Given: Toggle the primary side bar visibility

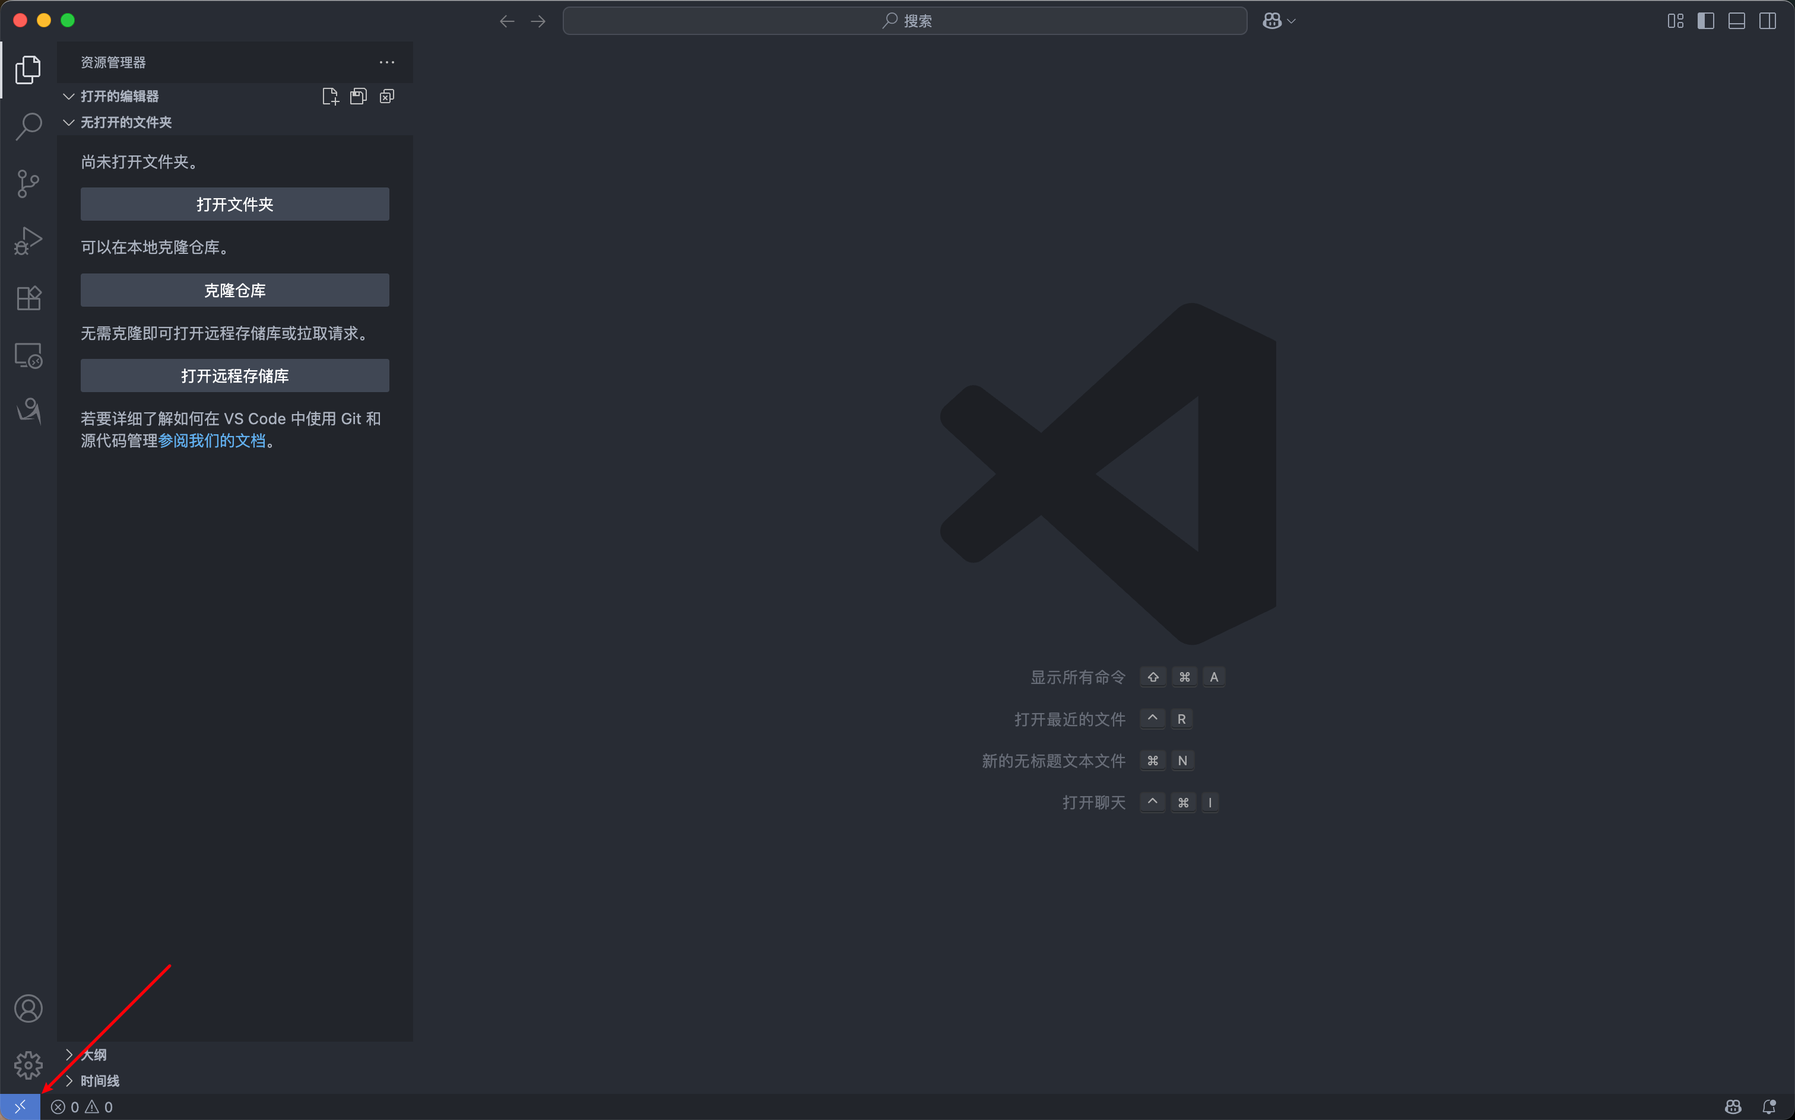Looking at the screenshot, I should (x=1706, y=21).
